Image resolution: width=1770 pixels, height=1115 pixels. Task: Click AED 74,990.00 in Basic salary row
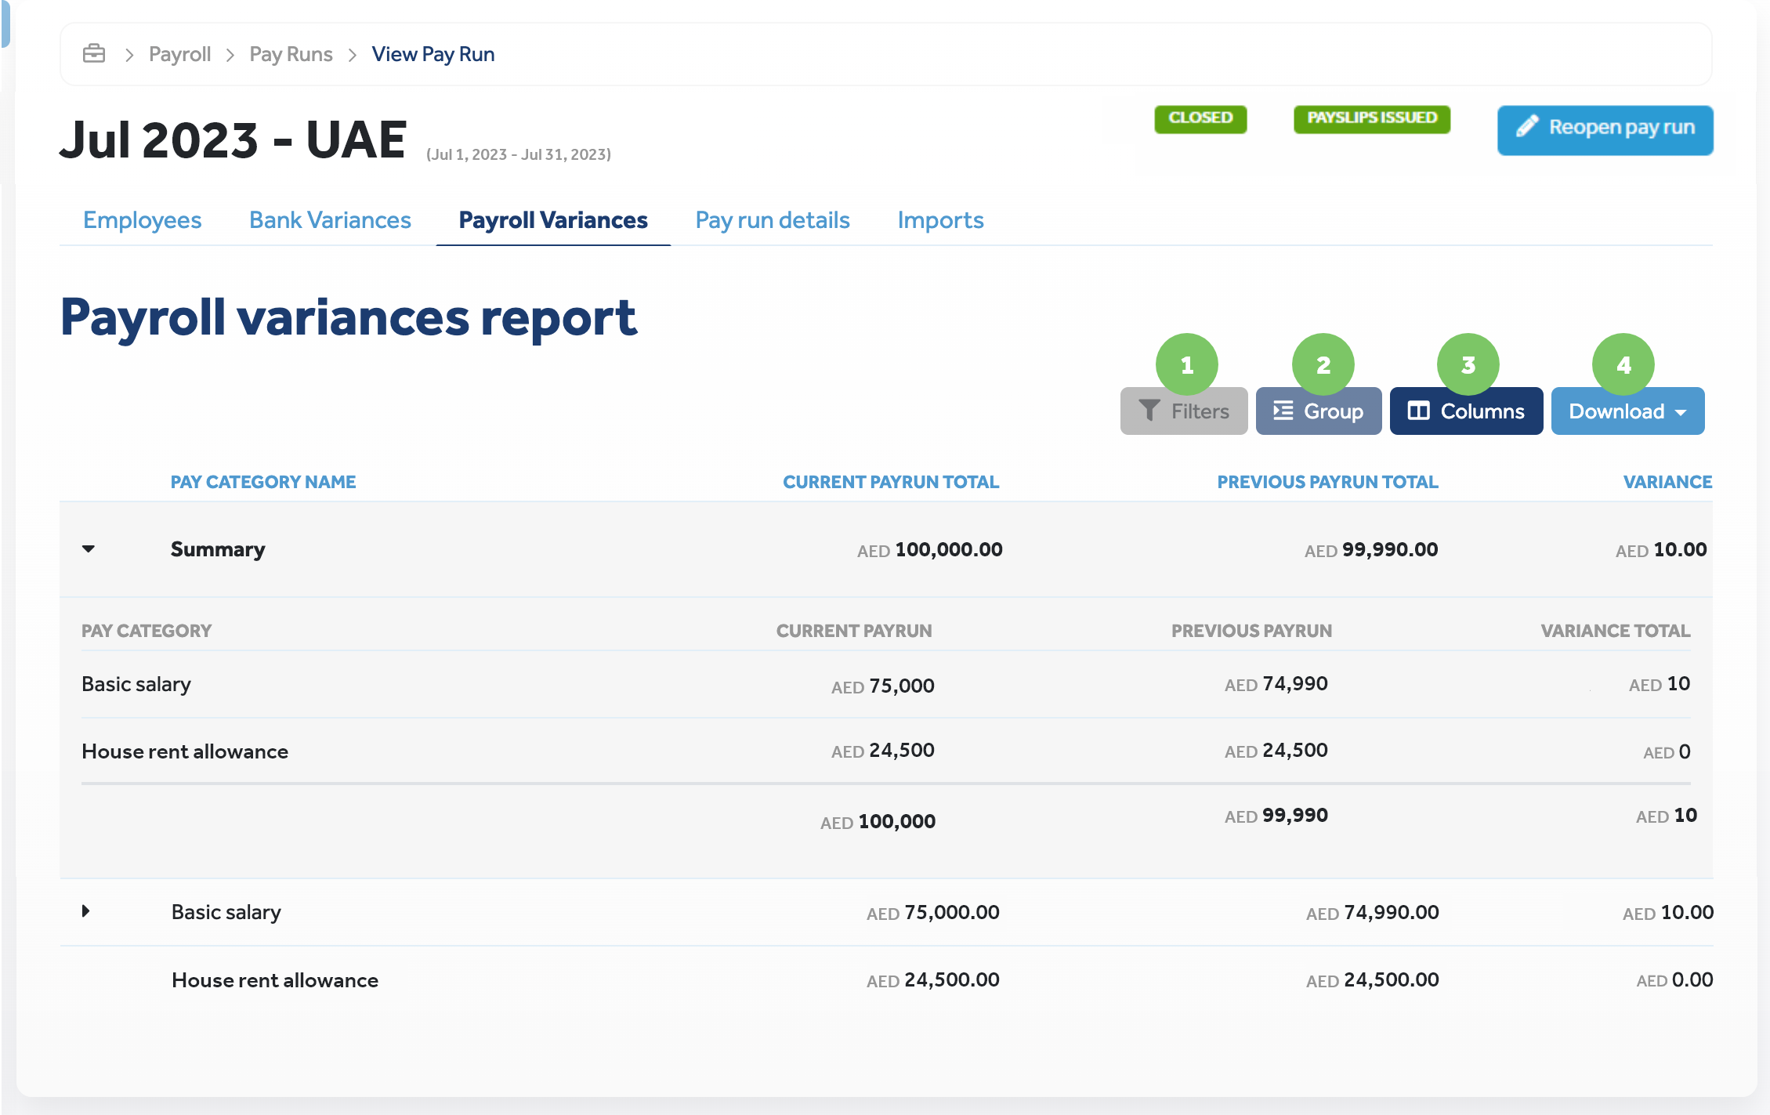click(x=1372, y=912)
